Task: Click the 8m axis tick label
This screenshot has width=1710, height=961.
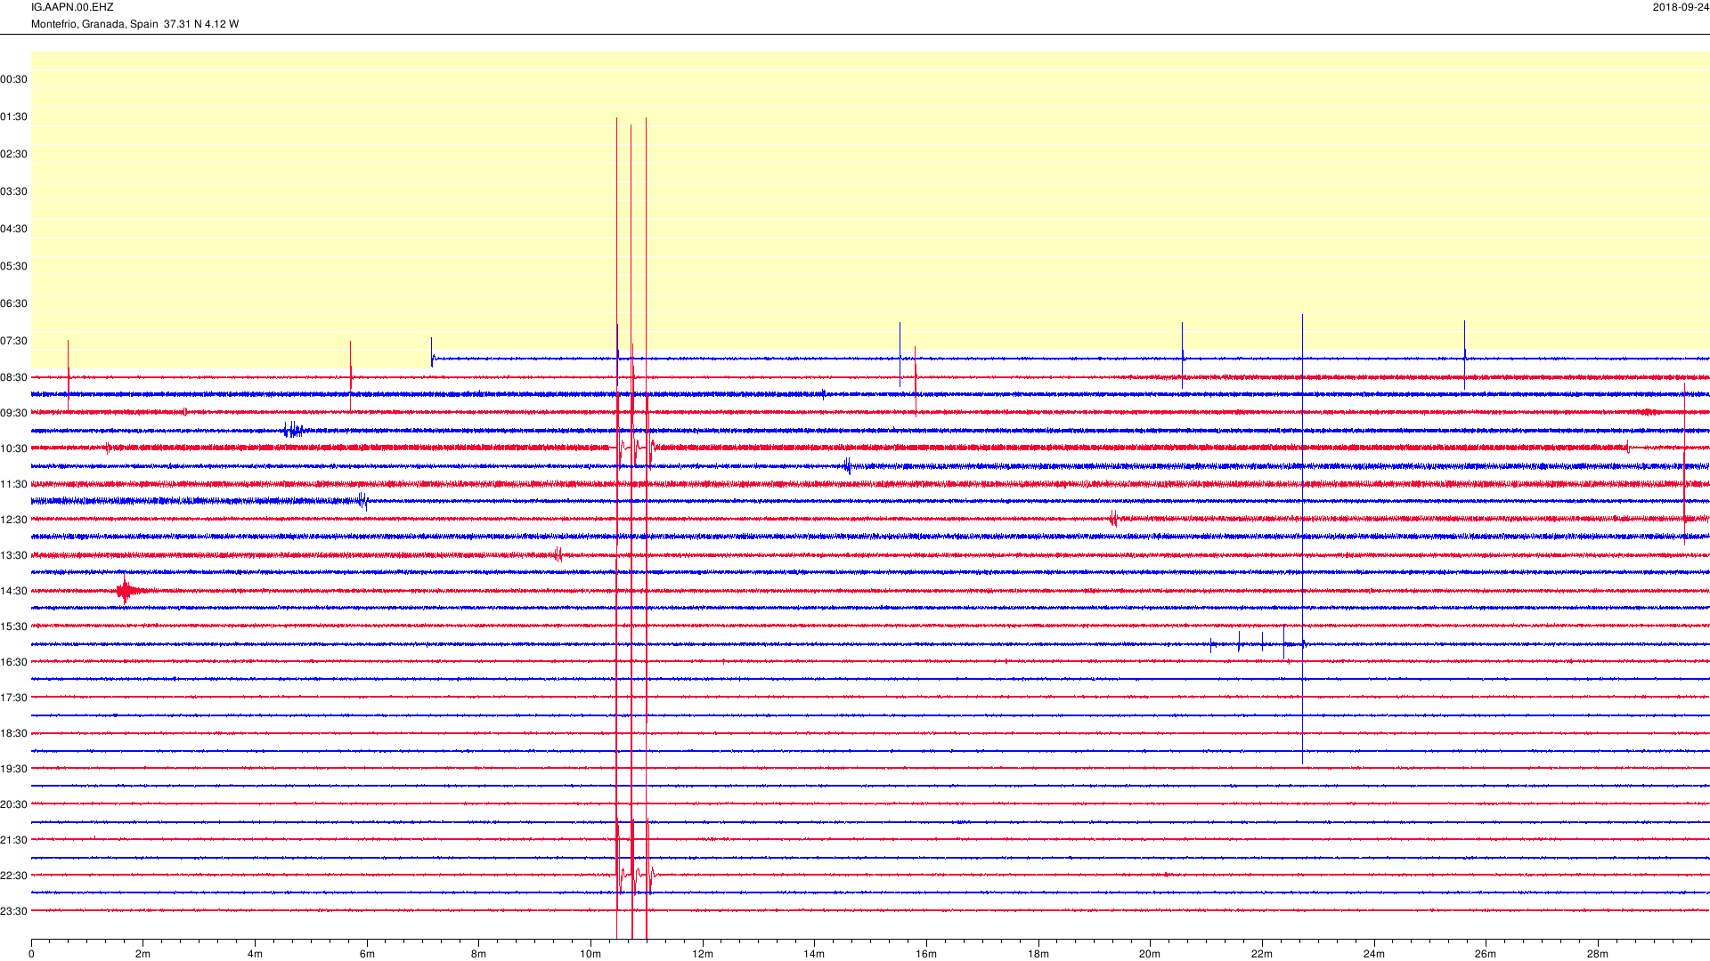Action: coord(479,954)
